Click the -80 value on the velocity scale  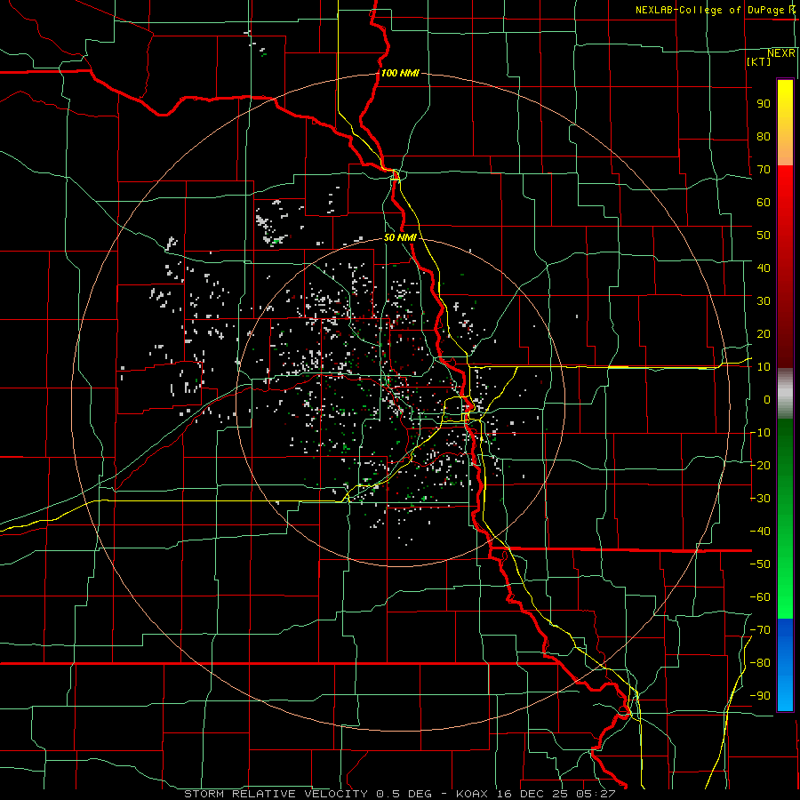(760, 663)
